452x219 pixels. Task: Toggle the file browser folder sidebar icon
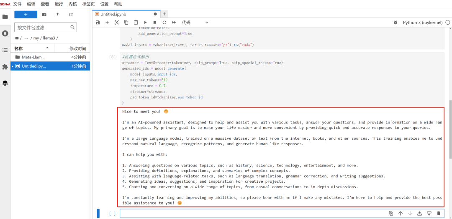coord(5,17)
